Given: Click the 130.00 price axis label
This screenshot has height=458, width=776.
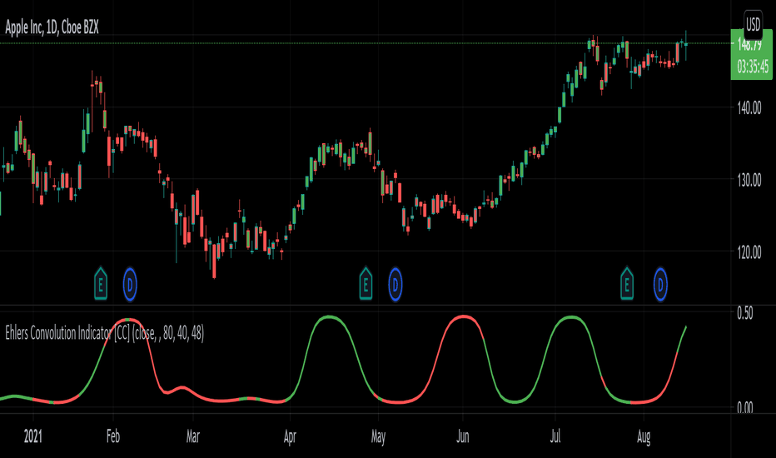Looking at the screenshot, I should (749, 180).
